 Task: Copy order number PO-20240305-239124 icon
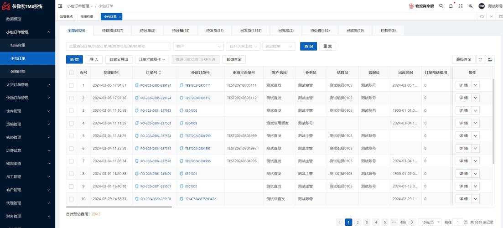coord(137,98)
